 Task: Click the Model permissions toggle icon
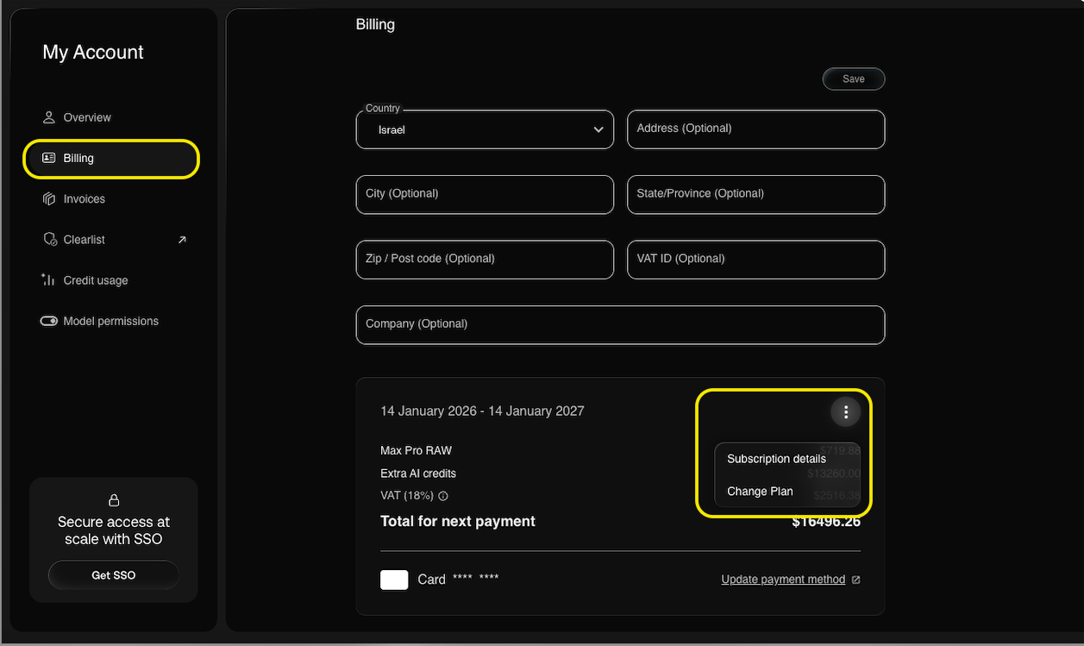click(49, 321)
